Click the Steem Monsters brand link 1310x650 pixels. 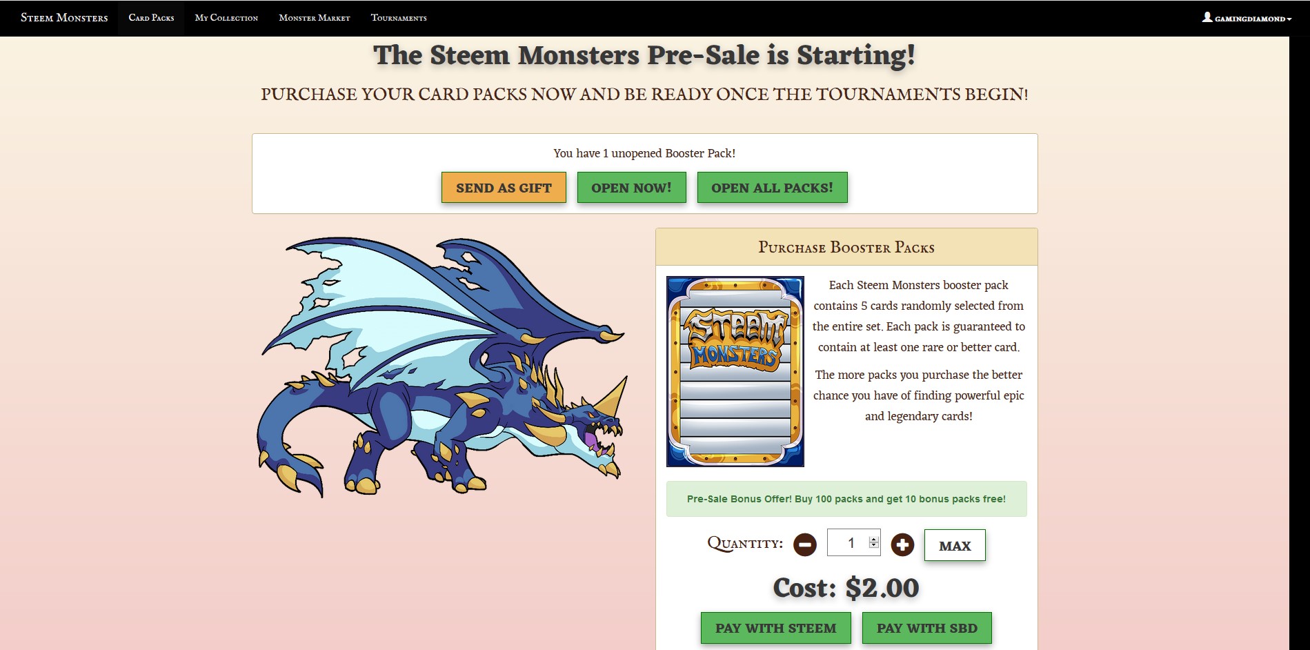(64, 18)
